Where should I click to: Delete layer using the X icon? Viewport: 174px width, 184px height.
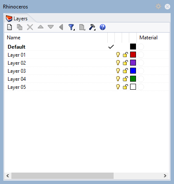[x=30, y=27]
